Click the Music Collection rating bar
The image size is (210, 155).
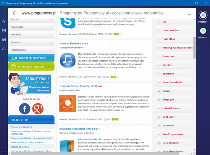pos(114,77)
